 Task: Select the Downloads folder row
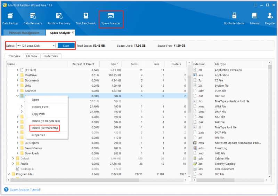97,153
